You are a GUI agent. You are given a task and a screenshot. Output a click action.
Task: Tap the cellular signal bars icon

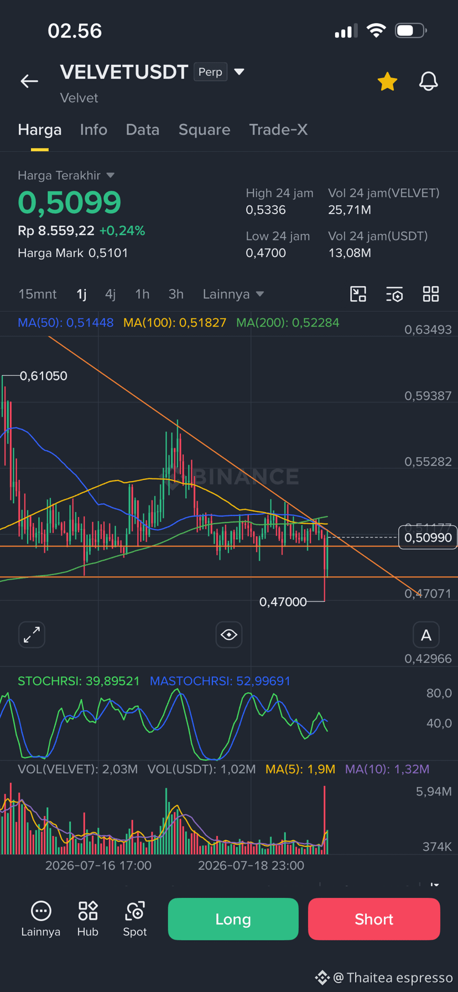click(346, 31)
